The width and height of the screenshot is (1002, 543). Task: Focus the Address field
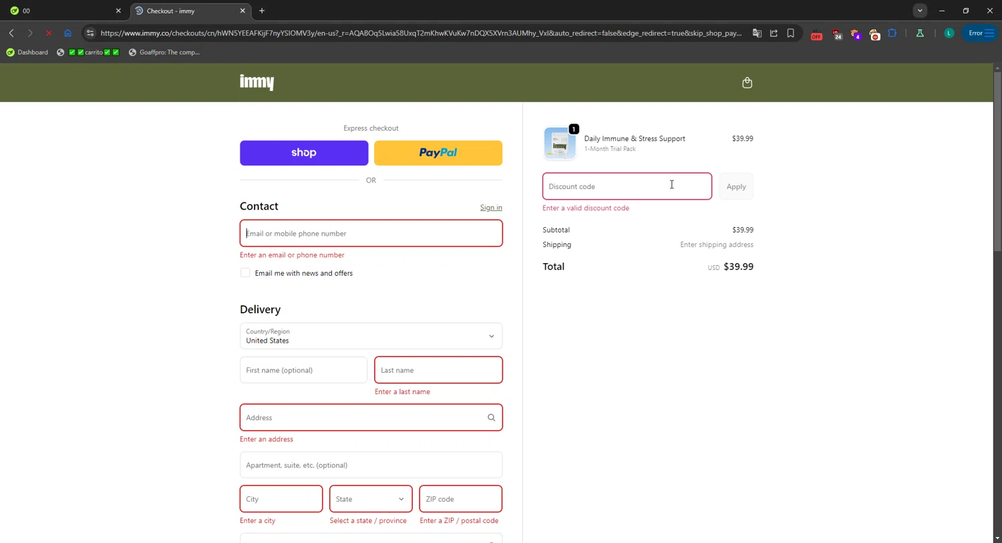point(371,417)
